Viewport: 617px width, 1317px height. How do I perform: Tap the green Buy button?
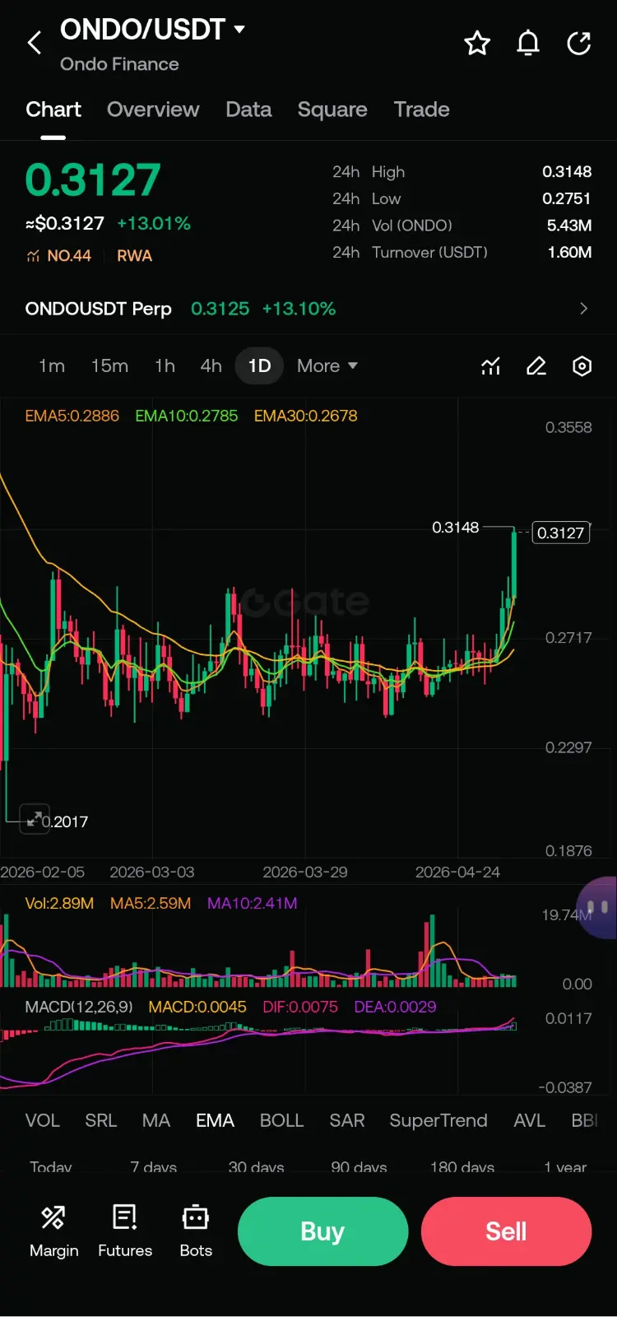pos(322,1231)
